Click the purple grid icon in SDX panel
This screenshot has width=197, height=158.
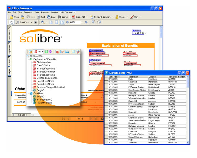[x=51, y=52]
